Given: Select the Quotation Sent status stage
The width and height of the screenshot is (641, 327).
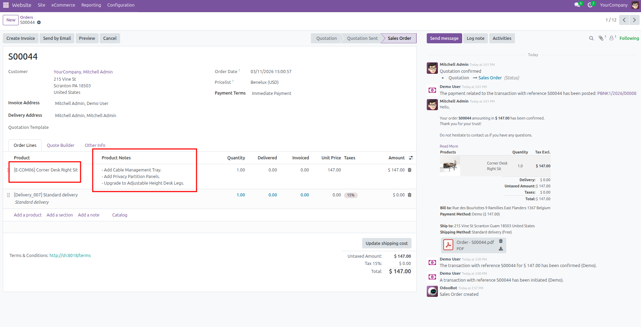Looking at the screenshot, I should point(362,38).
